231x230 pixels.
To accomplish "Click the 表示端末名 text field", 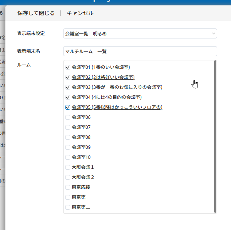I will 140,51.
